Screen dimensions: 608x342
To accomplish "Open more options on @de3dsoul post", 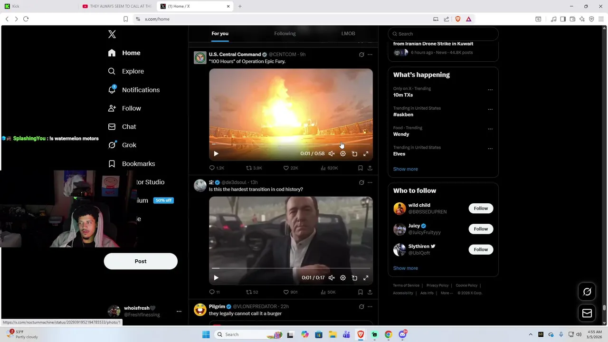I will pyautogui.click(x=370, y=182).
